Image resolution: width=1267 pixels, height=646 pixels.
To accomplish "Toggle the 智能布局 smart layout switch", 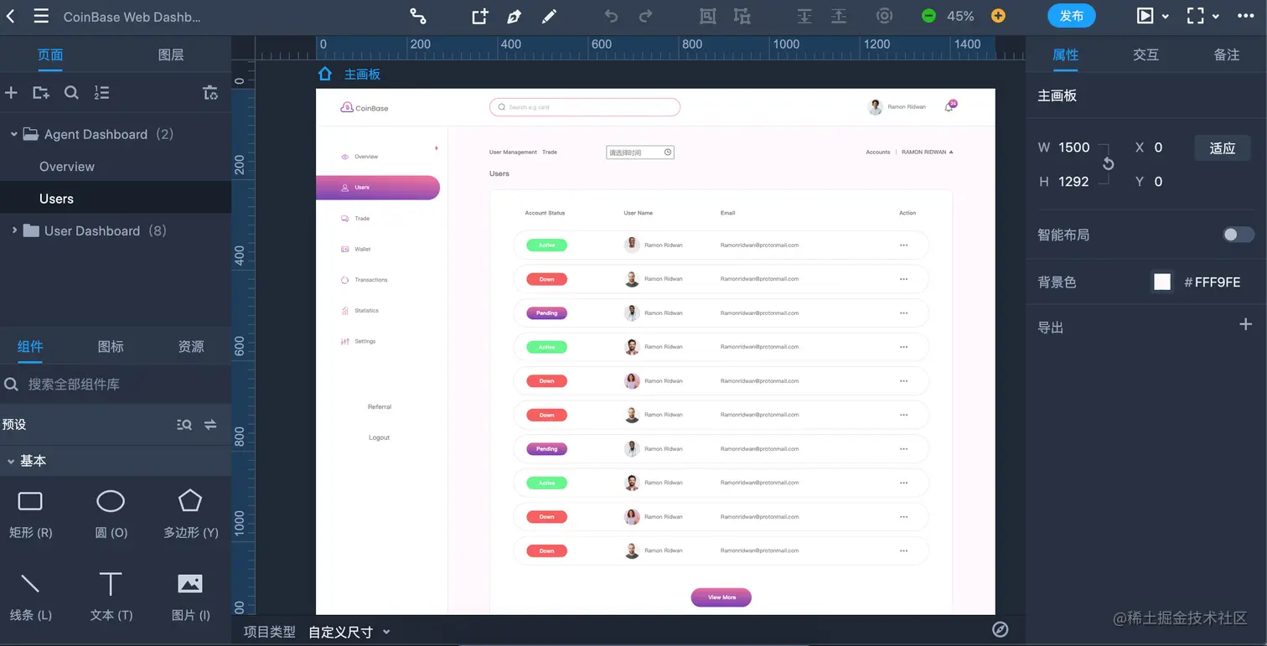I will pos(1238,235).
